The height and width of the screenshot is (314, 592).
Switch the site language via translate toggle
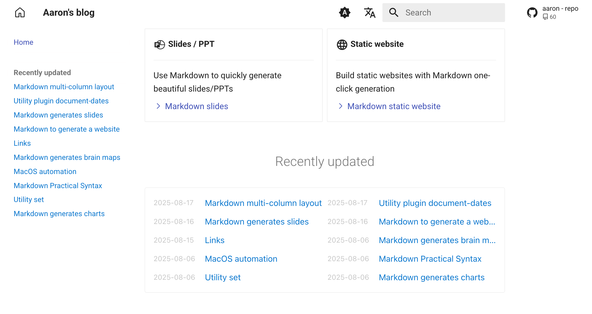tap(369, 12)
